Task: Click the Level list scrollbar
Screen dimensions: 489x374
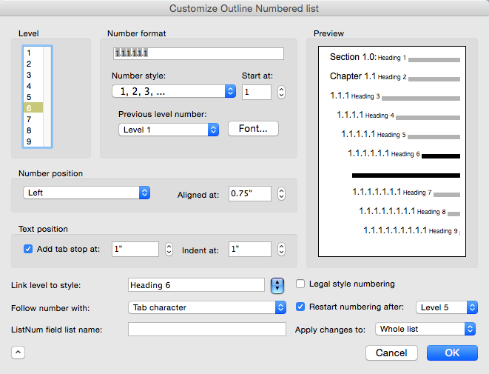Action: click(47, 97)
